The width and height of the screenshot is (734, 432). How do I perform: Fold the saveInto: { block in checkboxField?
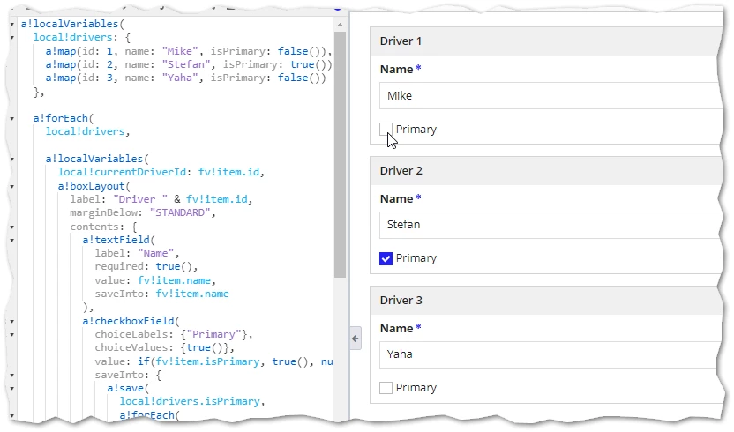(12, 376)
